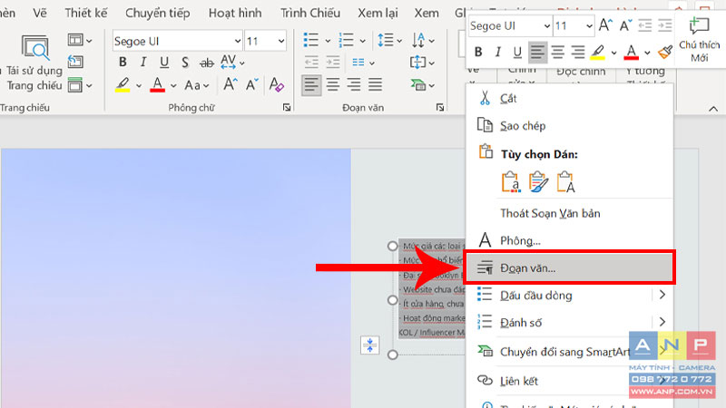Apply red font color in ribbon
This screenshot has height=408, width=726.
[157, 85]
